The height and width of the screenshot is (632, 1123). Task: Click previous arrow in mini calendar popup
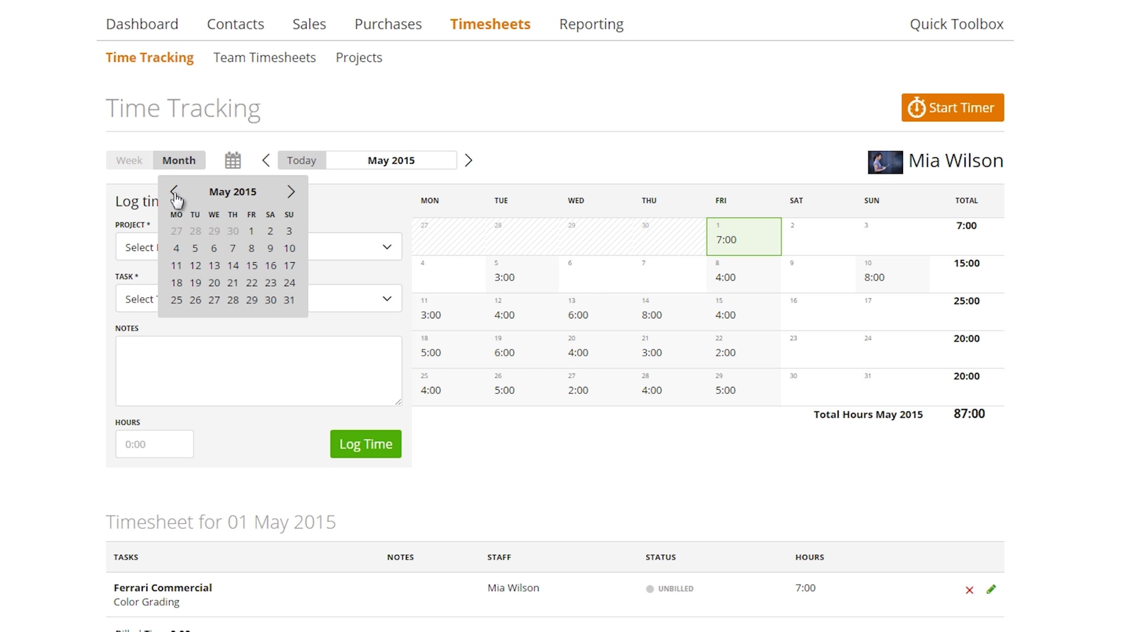click(x=174, y=191)
